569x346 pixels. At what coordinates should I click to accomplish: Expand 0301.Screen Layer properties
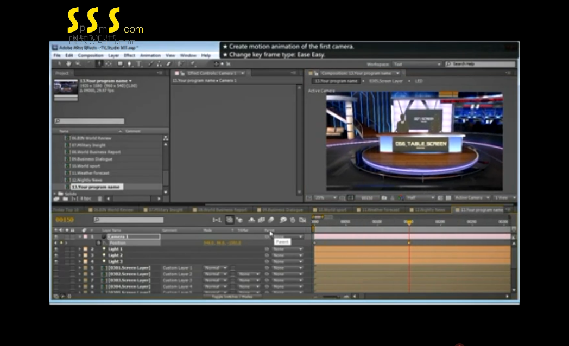(80, 268)
